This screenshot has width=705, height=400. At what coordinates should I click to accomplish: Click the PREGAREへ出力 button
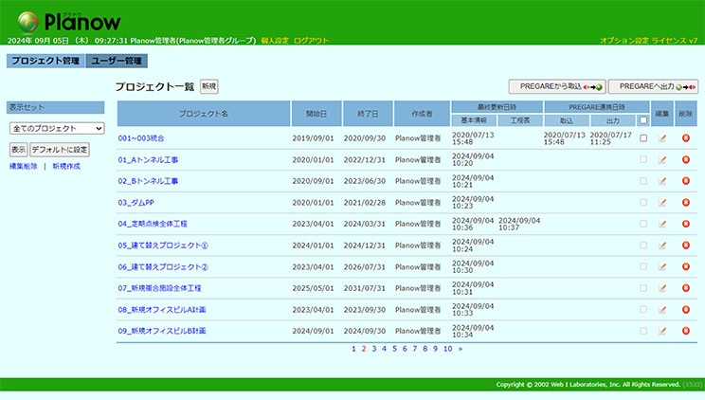pos(653,86)
